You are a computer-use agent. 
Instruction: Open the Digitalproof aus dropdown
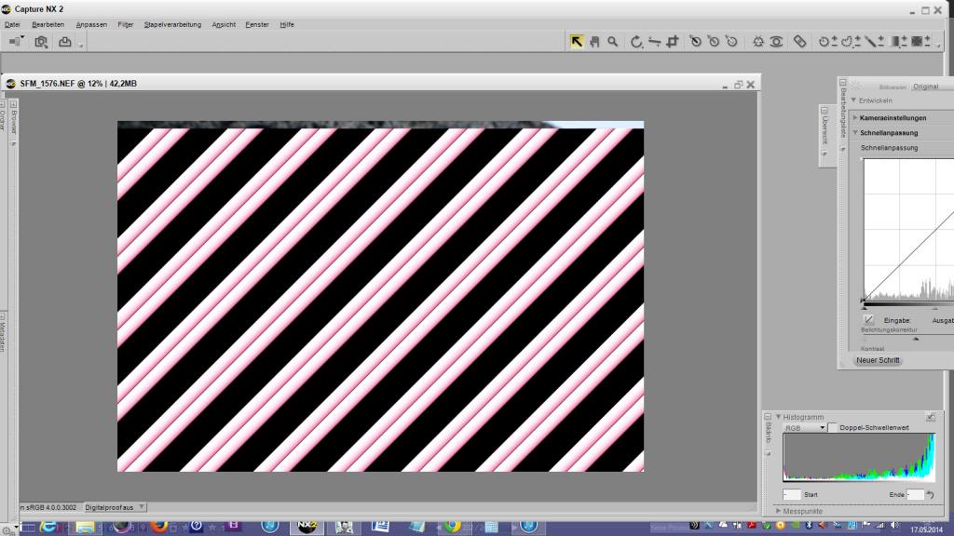click(x=115, y=507)
